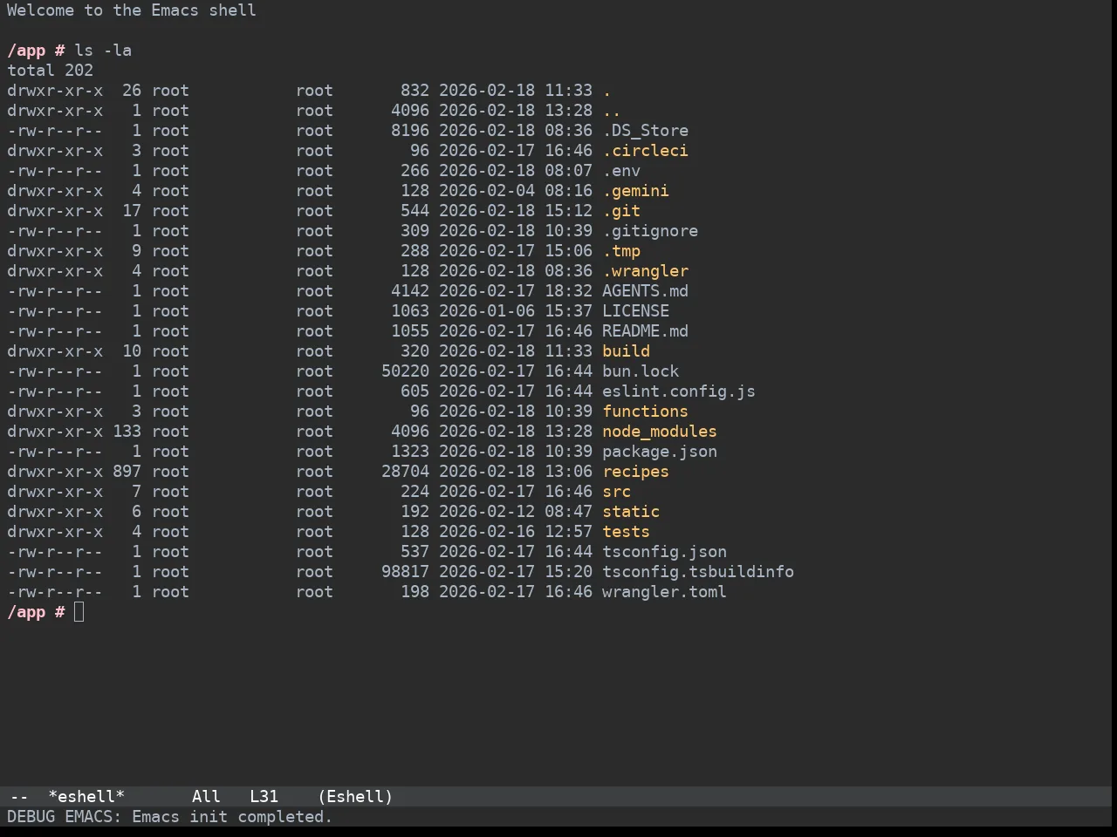The width and height of the screenshot is (1117, 837).
Task: Click the .circleci directory name
Action: pyautogui.click(x=645, y=151)
